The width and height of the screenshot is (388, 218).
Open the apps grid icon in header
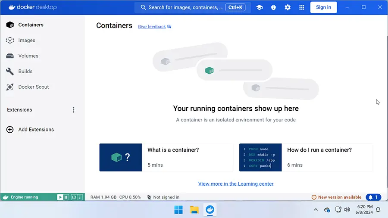click(x=302, y=7)
